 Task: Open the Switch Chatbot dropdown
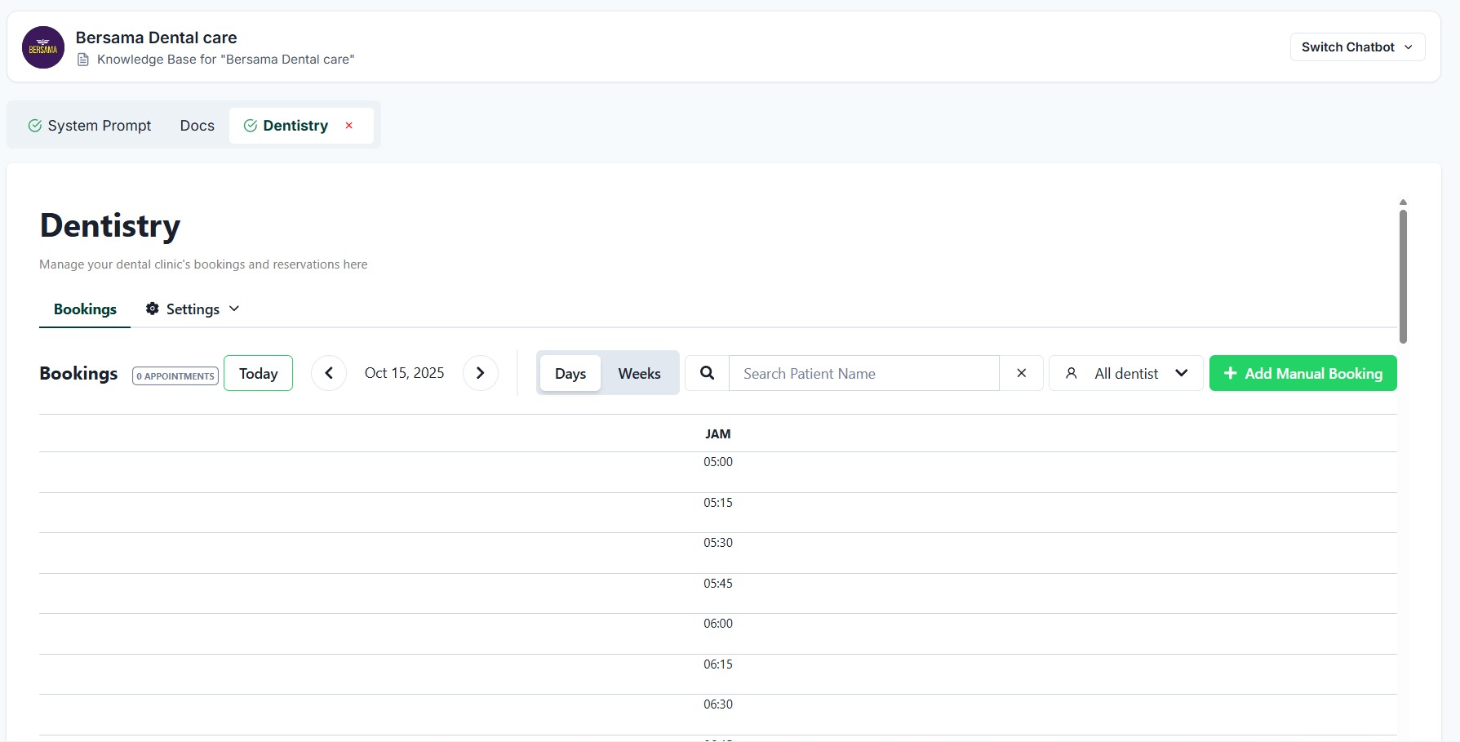(x=1357, y=47)
